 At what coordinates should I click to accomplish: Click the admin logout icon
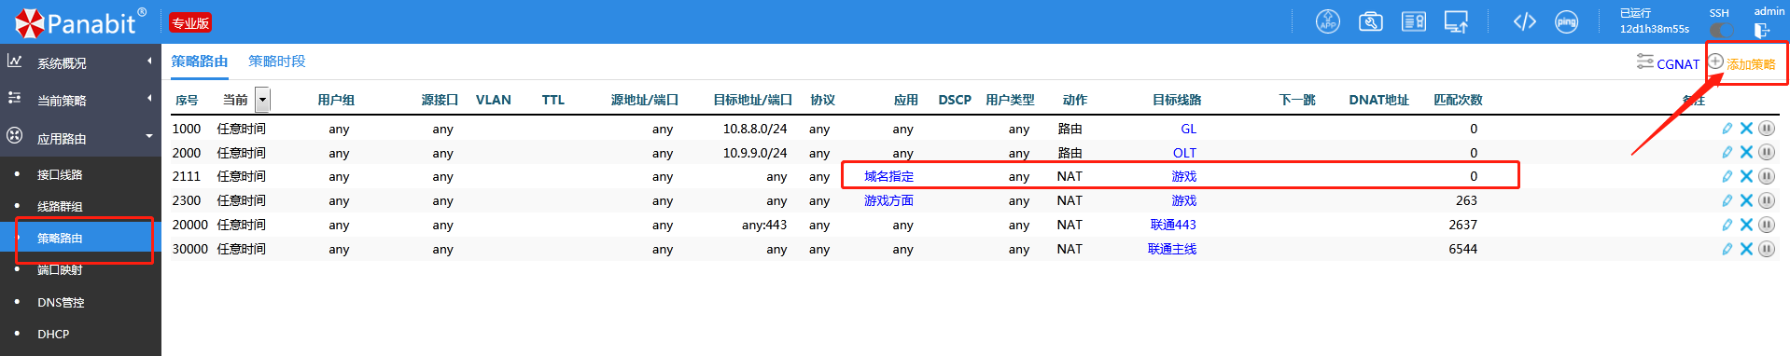(1762, 30)
